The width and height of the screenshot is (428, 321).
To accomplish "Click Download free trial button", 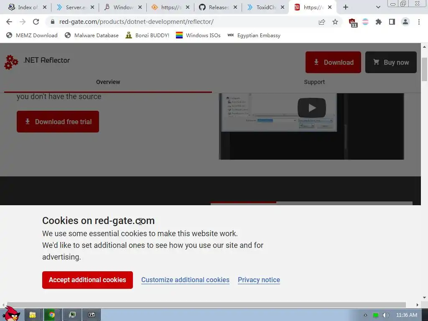I will (58, 122).
